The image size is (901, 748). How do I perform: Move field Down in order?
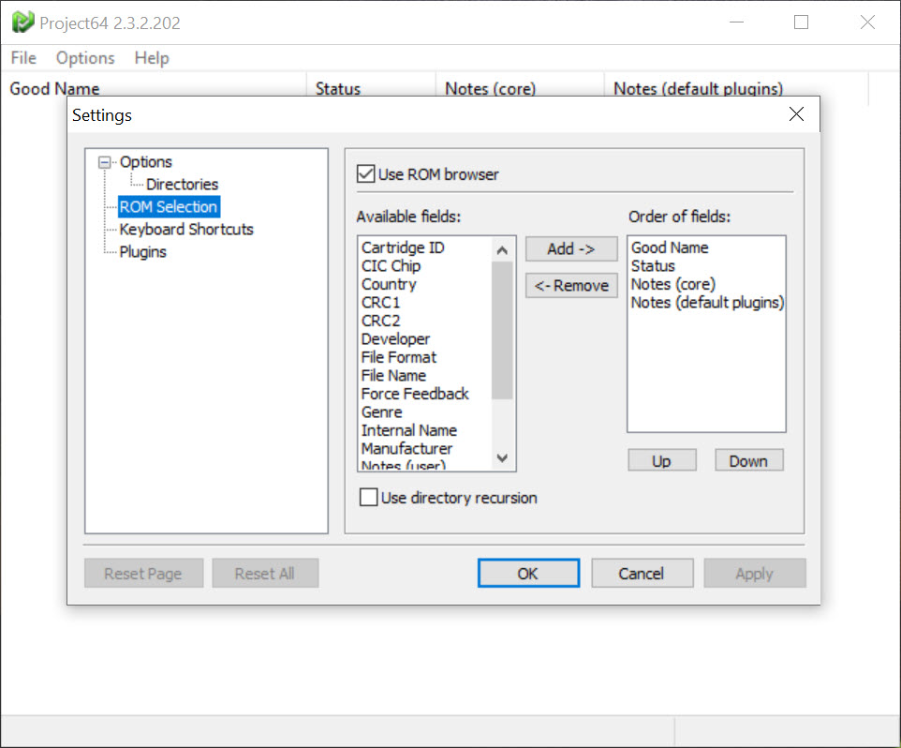(748, 460)
